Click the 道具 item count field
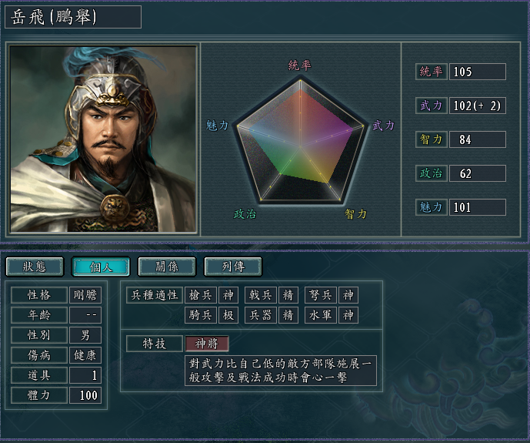Screen dimensions: 530x443 [85, 375]
